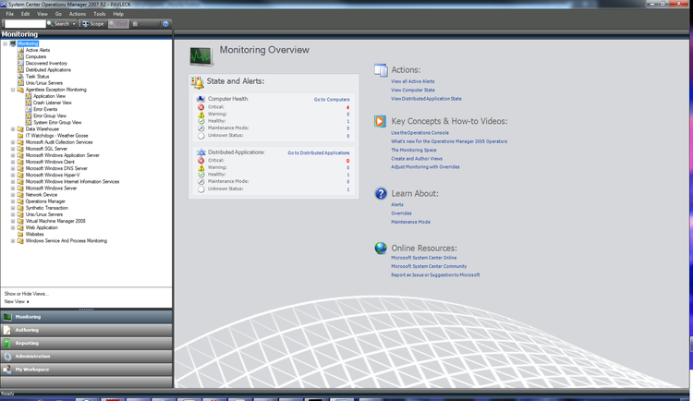Click the Find toolbar button
This screenshot has width=693, height=401.
[x=118, y=24]
